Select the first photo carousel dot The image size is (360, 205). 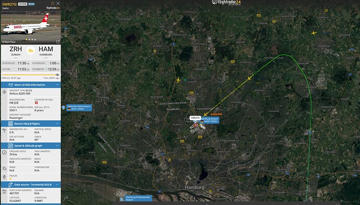27,40
